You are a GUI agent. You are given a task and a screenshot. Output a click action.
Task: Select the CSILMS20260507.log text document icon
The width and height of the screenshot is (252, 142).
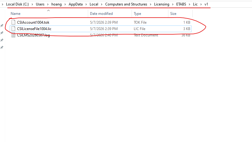tap(13, 35)
